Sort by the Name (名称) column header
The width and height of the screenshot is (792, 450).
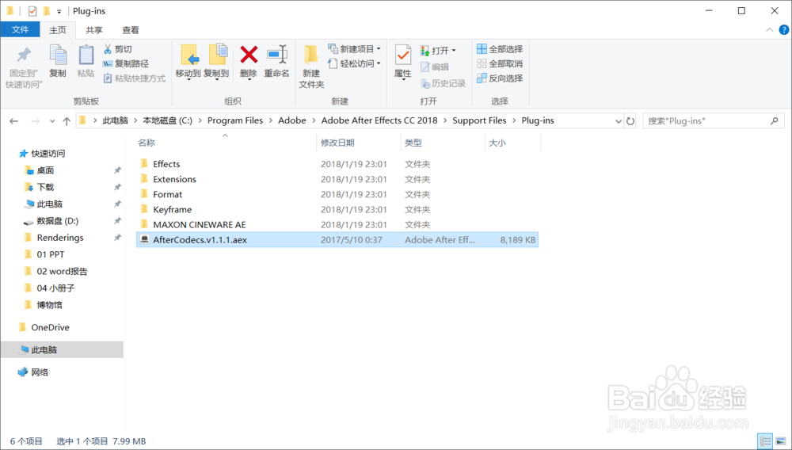point(225,143)
